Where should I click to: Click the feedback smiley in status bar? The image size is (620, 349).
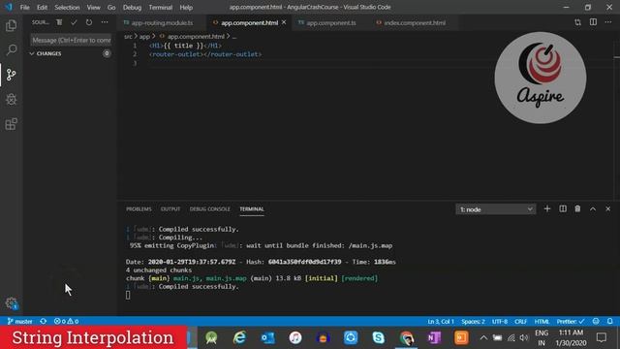596,321
